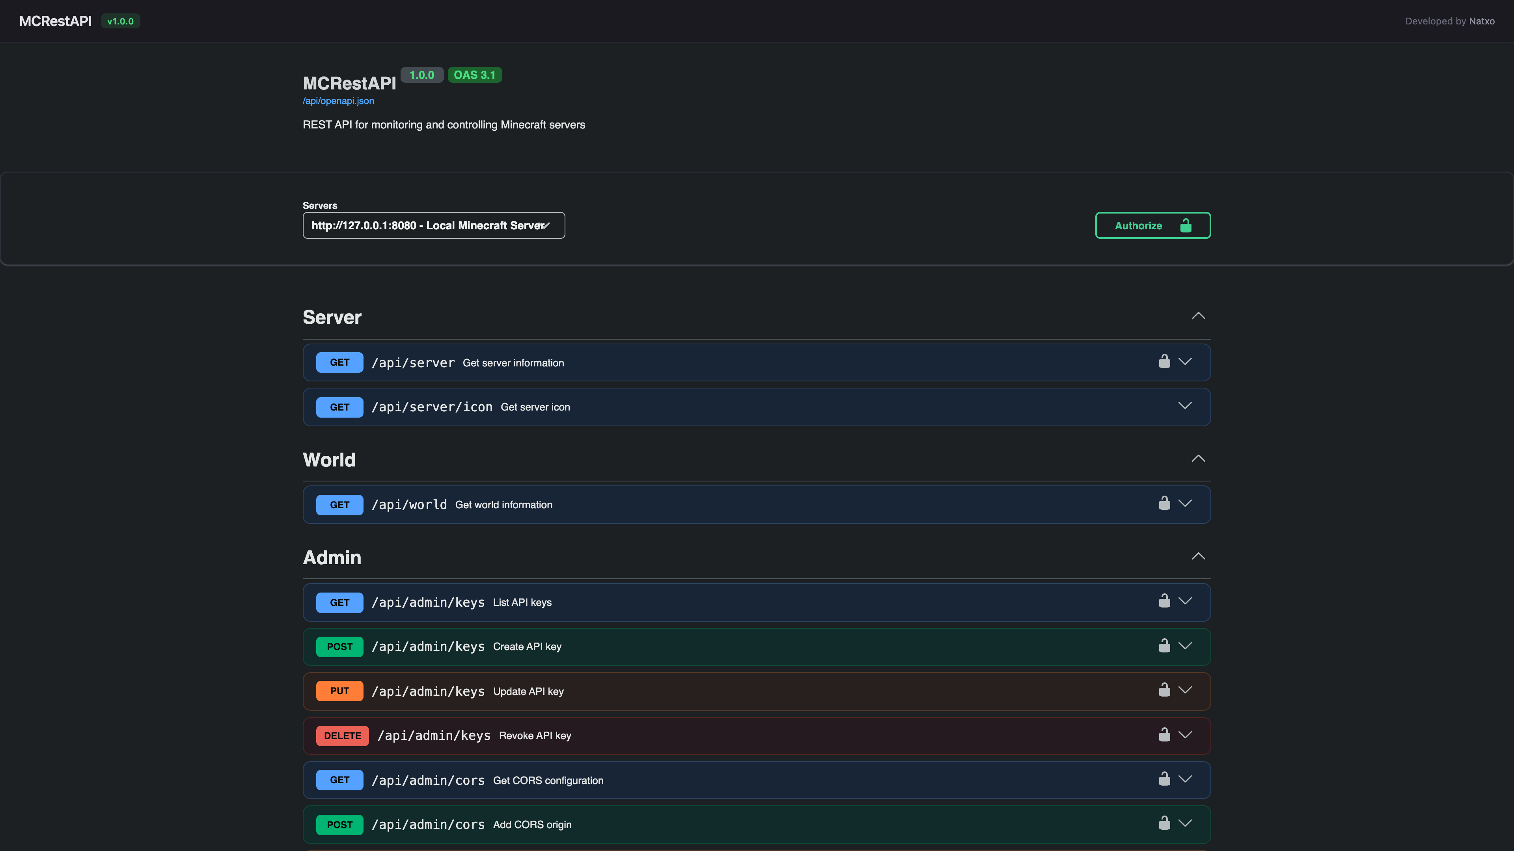Click the lock icon on GET /api/world
The image size is (1514, 851).
(x=1164, y=504)
